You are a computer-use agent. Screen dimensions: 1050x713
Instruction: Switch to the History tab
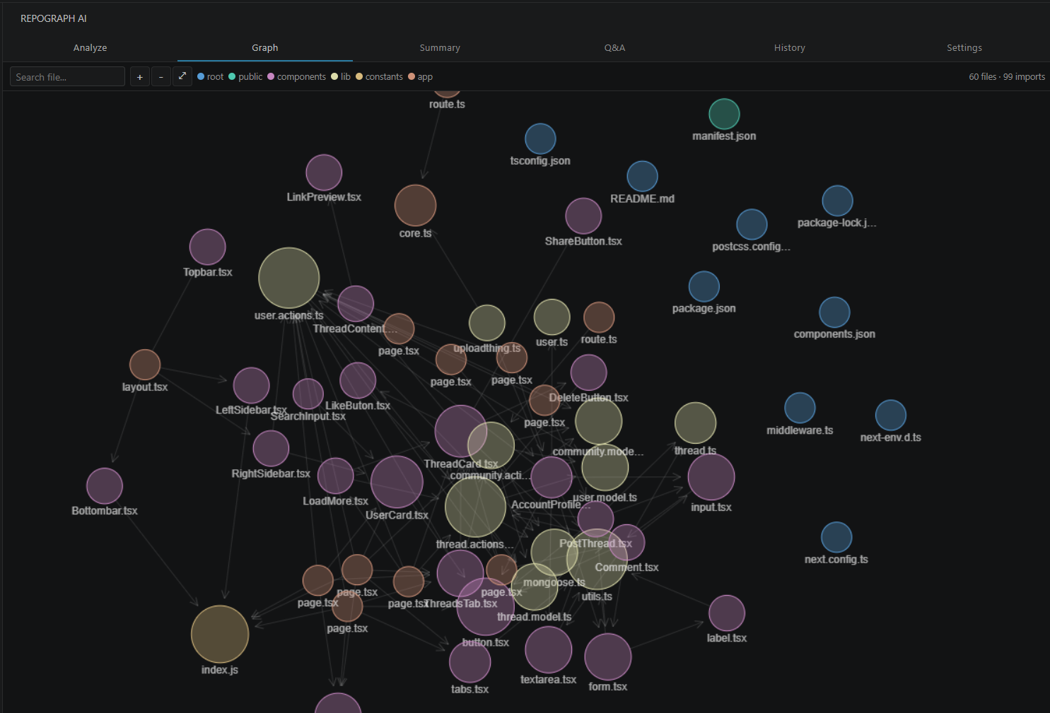[790, 47]
